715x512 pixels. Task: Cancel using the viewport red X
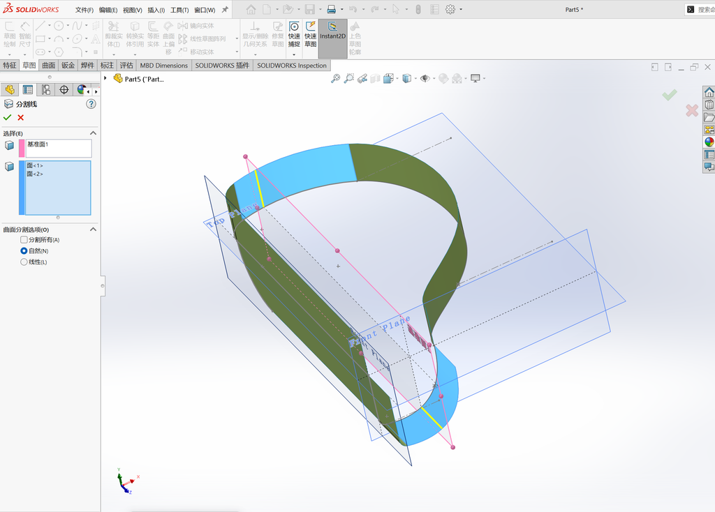(692, 110)
